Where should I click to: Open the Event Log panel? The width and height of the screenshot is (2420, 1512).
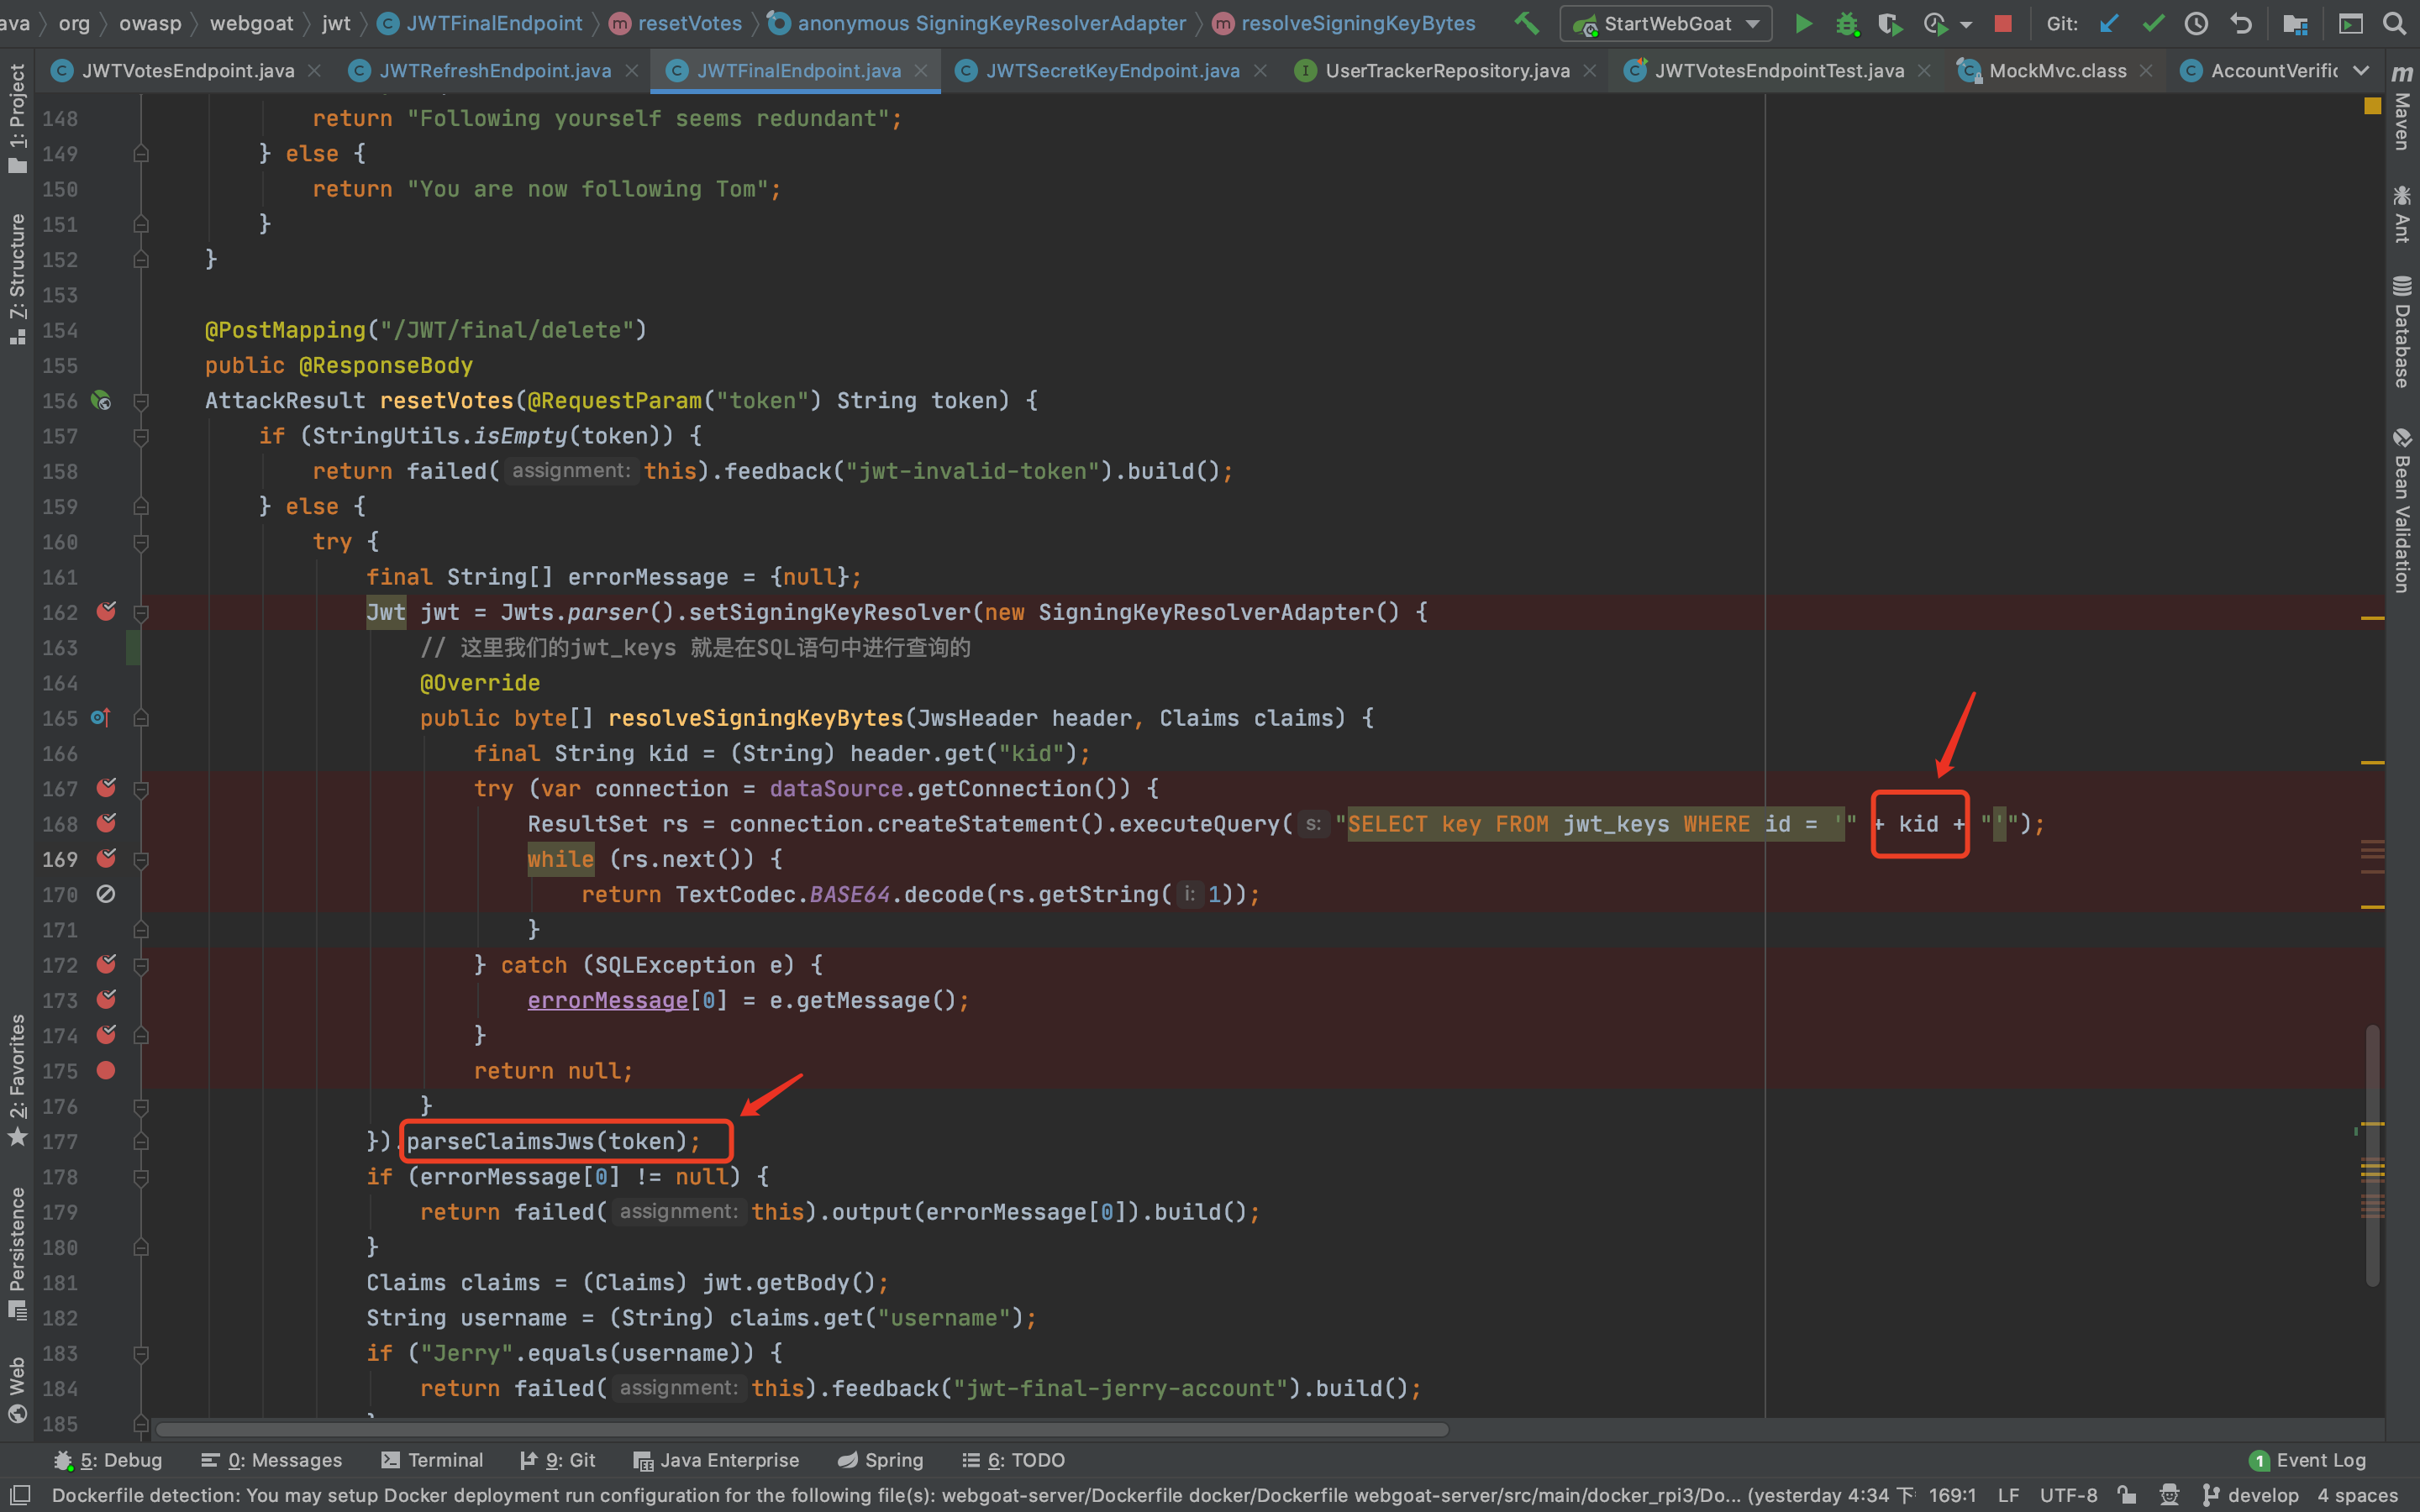click(2308, 1460)
